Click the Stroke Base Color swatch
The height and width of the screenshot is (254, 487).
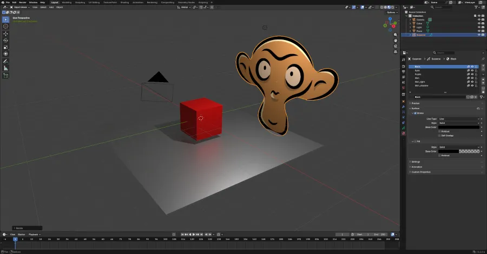[x=459, y=127]
